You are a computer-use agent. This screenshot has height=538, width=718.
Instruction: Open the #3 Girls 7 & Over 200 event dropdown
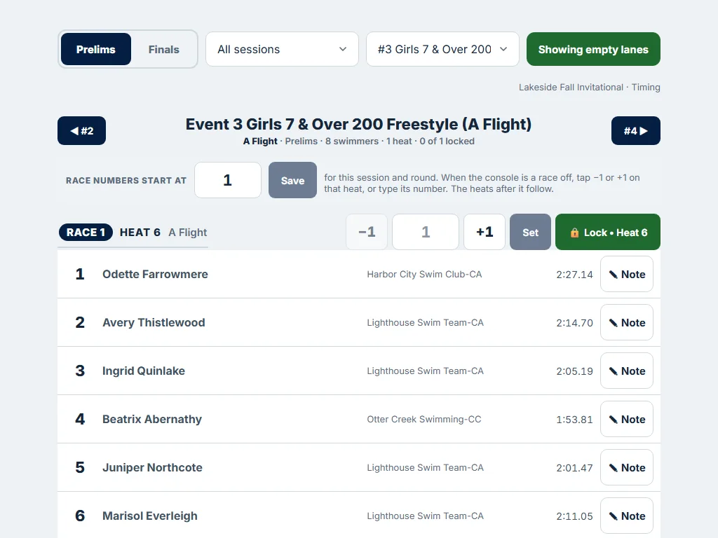coord(442,49)
